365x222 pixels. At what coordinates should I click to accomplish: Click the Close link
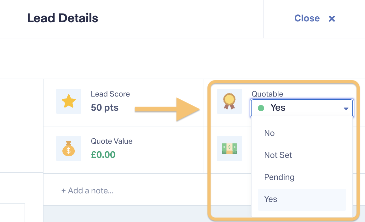tap(307, 18)
